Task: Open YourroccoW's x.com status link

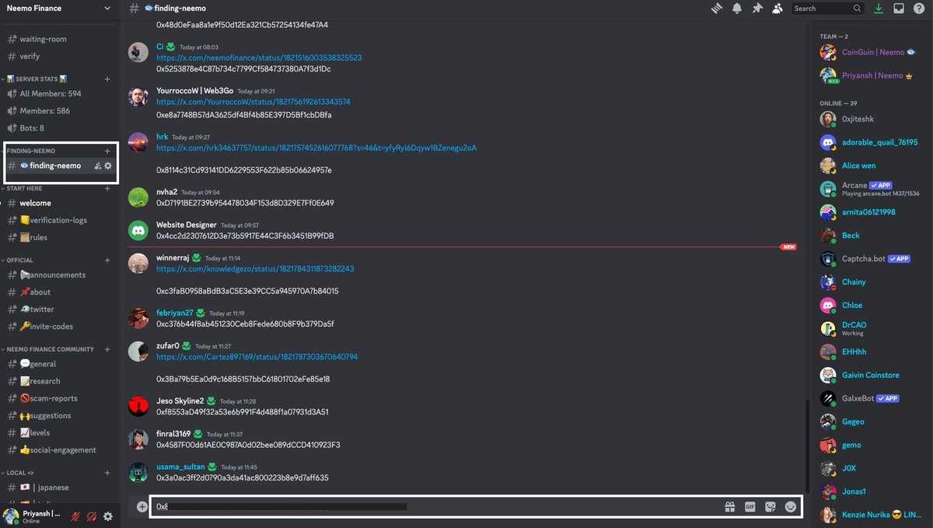Action: (253, 102)
